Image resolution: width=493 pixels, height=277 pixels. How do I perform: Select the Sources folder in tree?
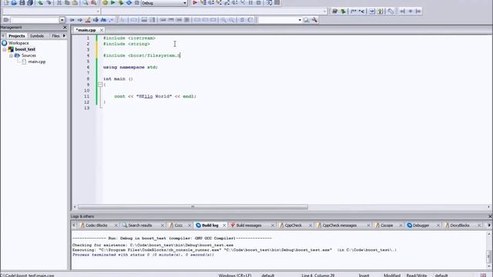(29, 55)
